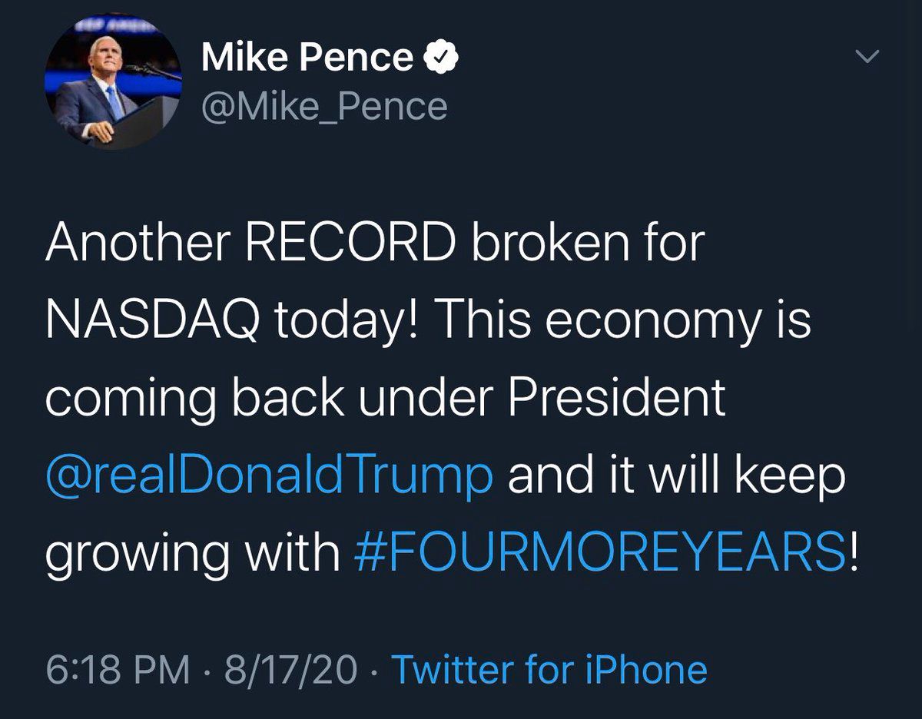Click the words "coming back" in the tweet

197,398
